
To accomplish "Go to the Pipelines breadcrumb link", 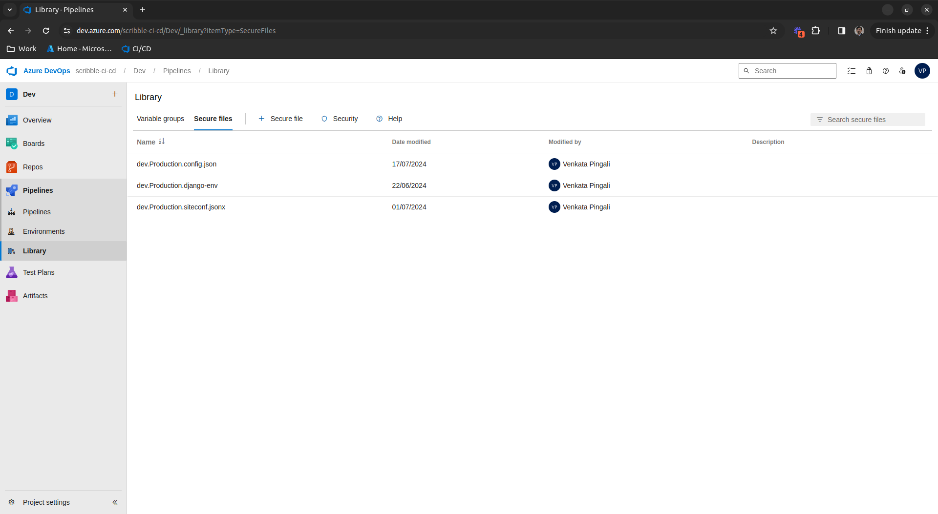I will (x=177, y=71).
